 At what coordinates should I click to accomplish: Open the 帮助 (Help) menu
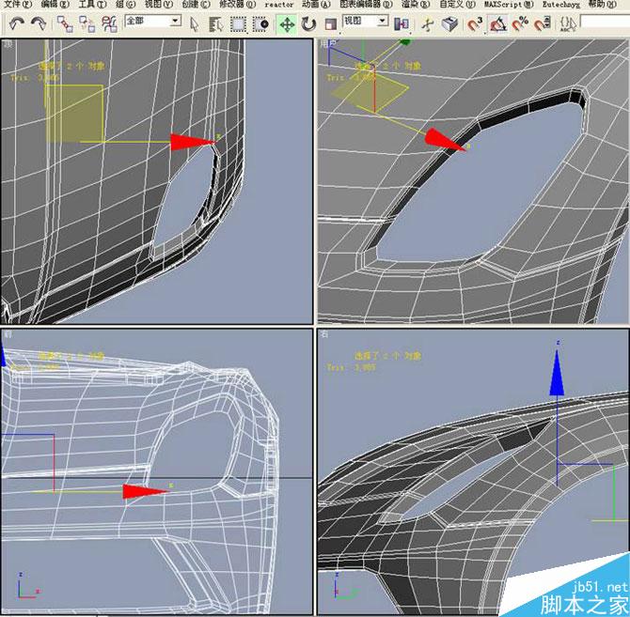pos(602,5)
